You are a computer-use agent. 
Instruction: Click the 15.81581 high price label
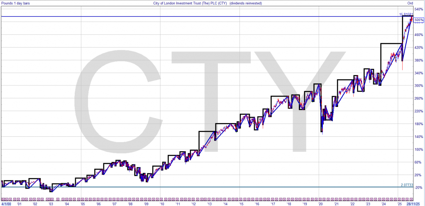(x=406, y=15)
